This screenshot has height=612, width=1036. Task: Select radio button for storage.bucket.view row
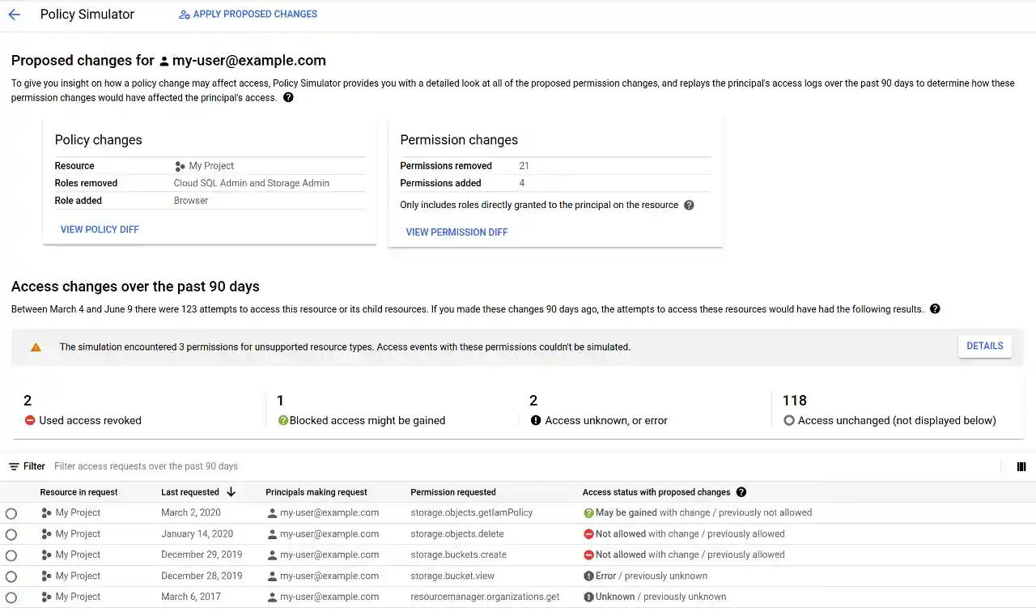[x=11, y=576]
